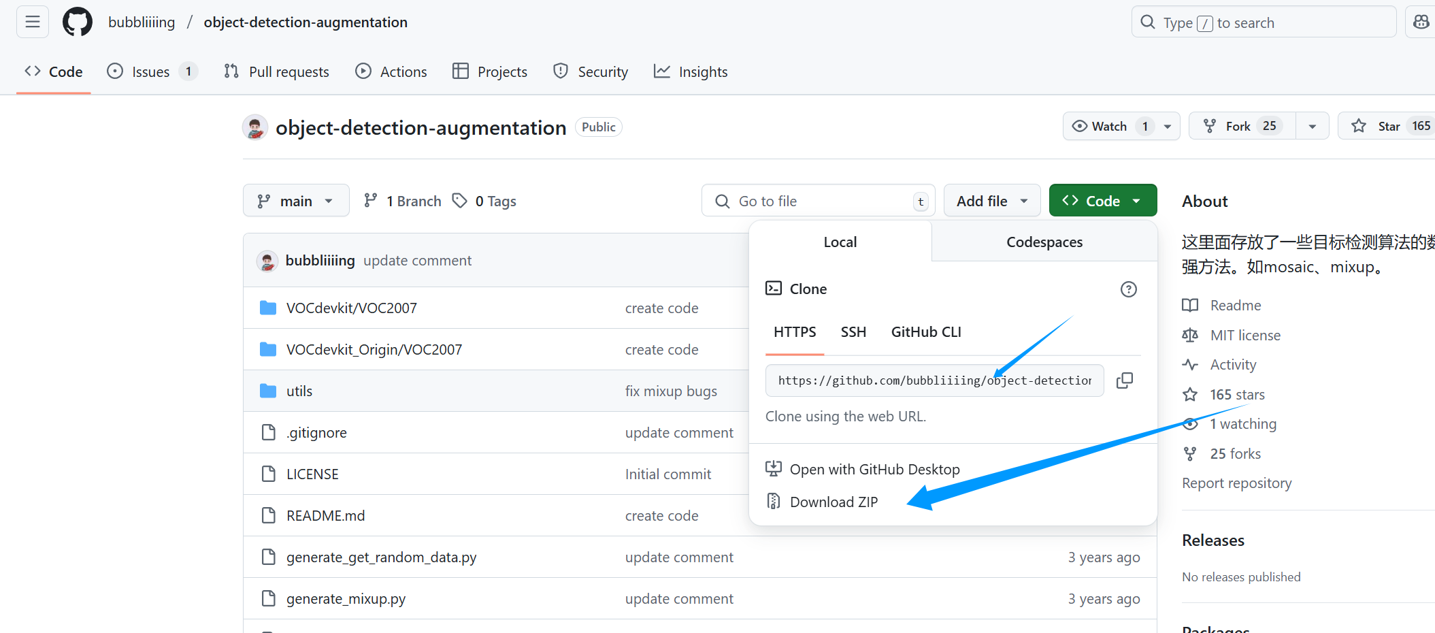
Task: Open the Issues tab
Action: [152, 71]
